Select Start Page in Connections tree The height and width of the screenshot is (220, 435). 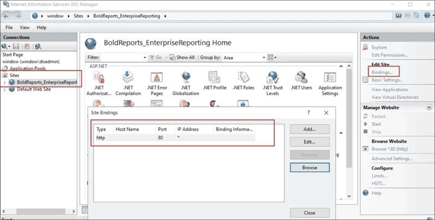pos(13,55)
